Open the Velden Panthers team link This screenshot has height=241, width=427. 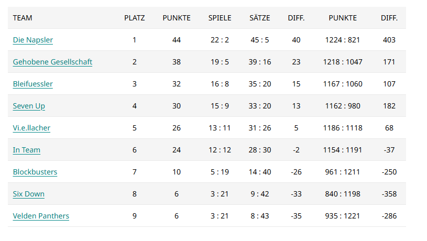tap(41, 216)
